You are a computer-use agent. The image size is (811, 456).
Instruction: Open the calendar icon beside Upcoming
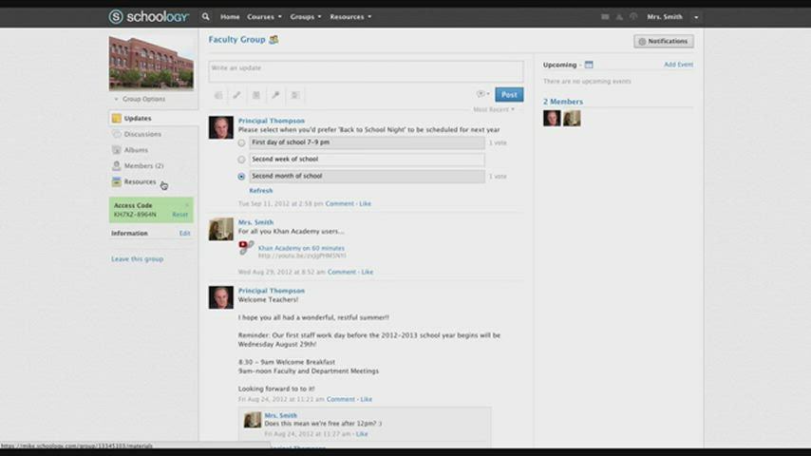[589, 65]
